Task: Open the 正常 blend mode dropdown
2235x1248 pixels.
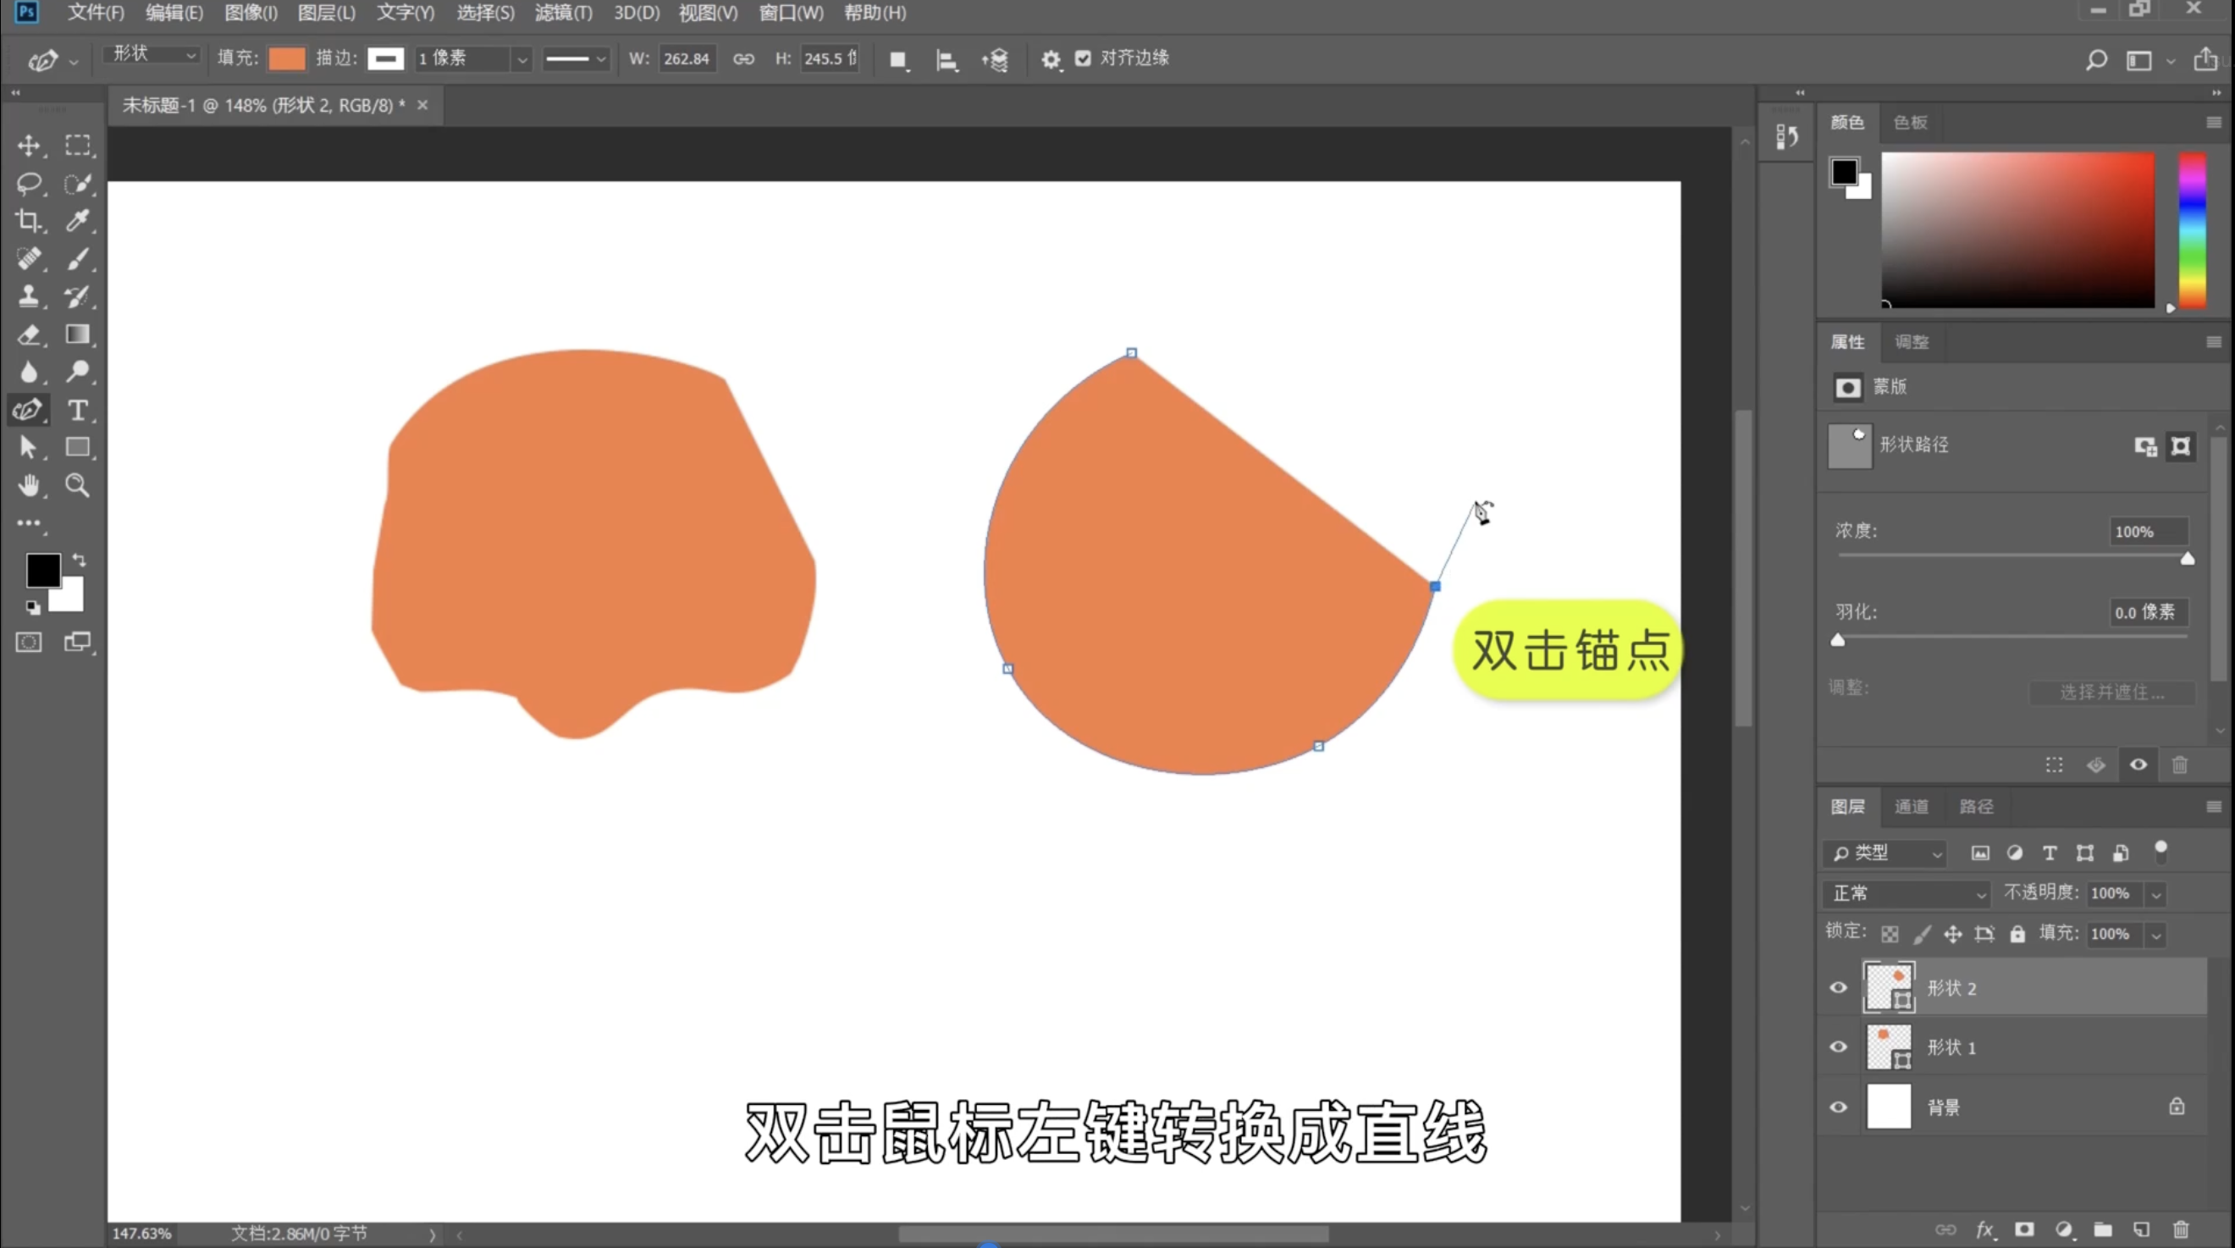Action: (1907, 893)
